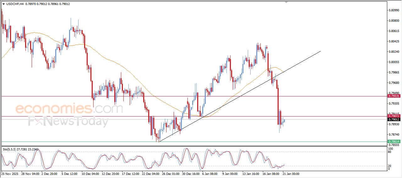Click the green 0.78614 price label
This screenshot has width=402, height=178.
(x=394, y=142)
